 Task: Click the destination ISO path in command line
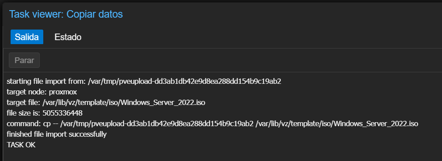click(x=337, y=124)
